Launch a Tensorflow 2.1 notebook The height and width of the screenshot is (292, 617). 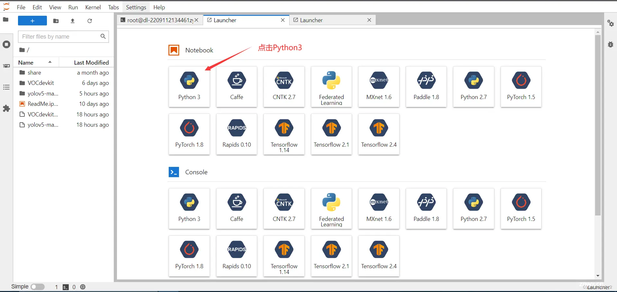click(331, 134)
